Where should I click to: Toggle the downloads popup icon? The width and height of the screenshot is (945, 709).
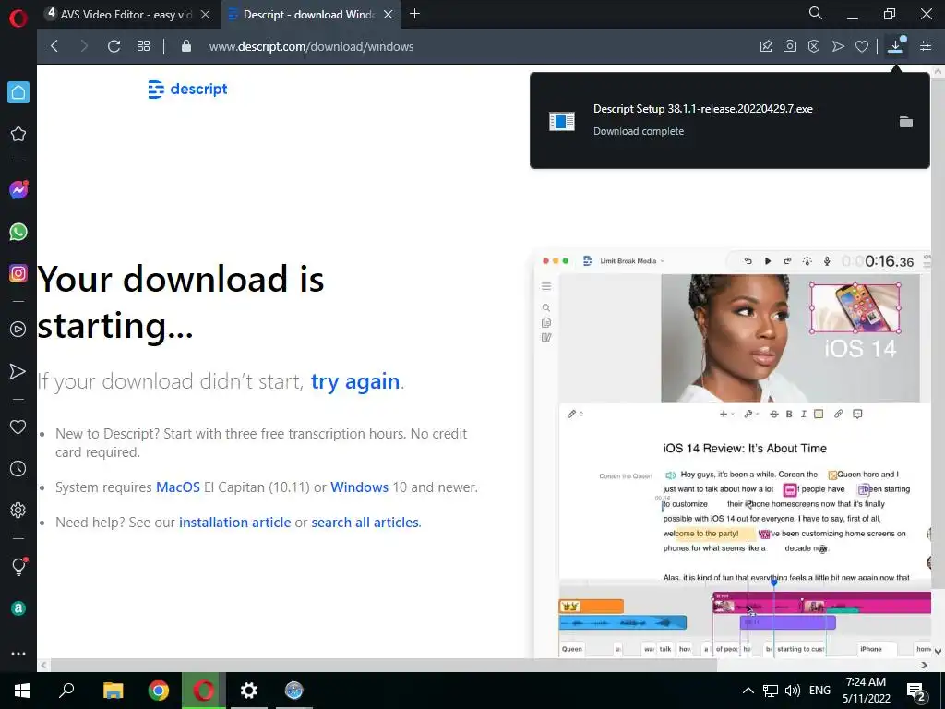point(895,46)
